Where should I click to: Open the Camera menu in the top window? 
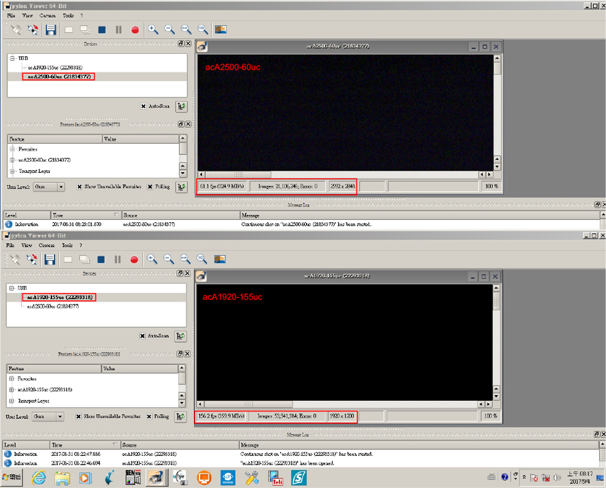(48, 15)
